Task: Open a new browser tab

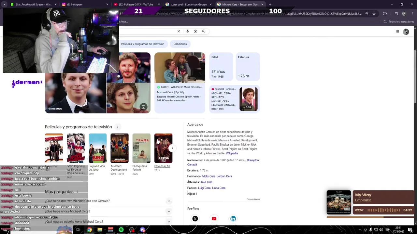Action: pyautogui.click(x=270, y=4)
